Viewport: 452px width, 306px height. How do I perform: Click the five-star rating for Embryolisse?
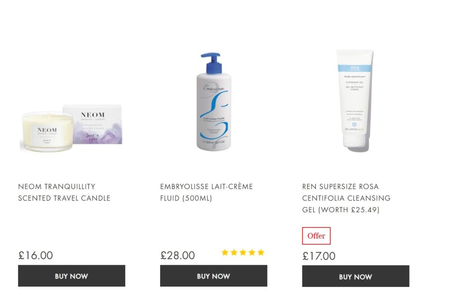[243, 253]
